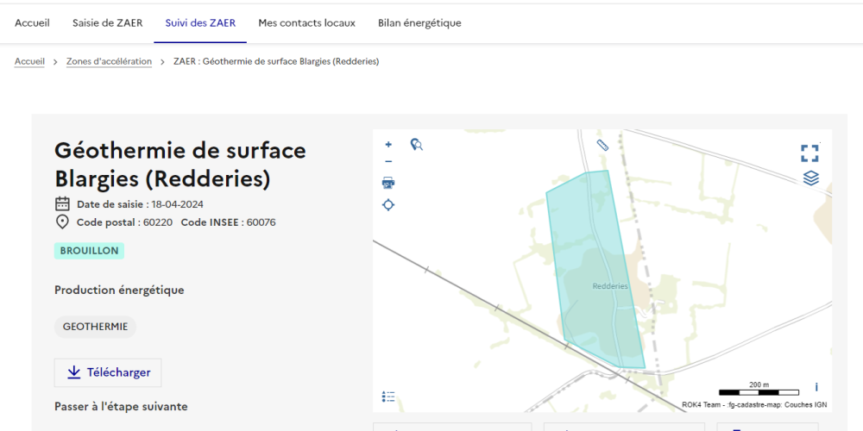Image resolution: width=863 pixels, height=431 pixels.
Task: Click the teal Redderies zone polygon
Action: click(595, 259)
